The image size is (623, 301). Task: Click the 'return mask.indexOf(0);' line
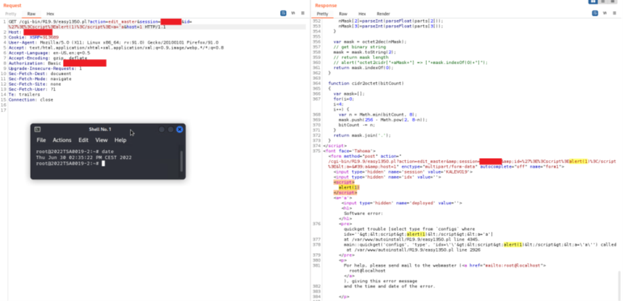[x=363, y=68]
